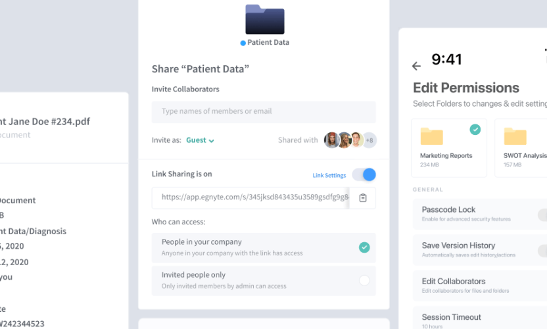Screen dimensions: 547x329
Task: Click the back arrow in Edit Permissions
Action: 416,66
